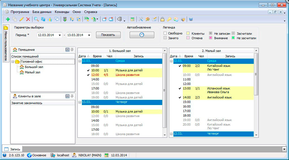Screen dimensions: 289x160
Task: Click the padlock icon in the toolbar
Action: [162, 19]
